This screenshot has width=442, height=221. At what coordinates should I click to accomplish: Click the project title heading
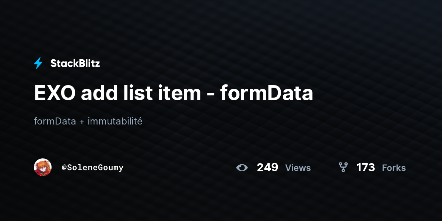click(173, 94)
